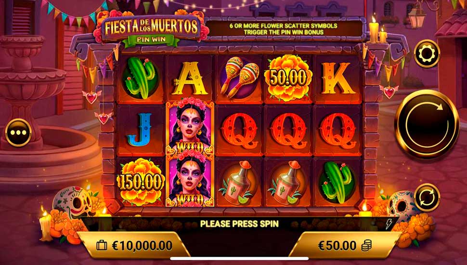467x265 pixels.
Task: Click the yellow A symbol
Action: [190, 79]
